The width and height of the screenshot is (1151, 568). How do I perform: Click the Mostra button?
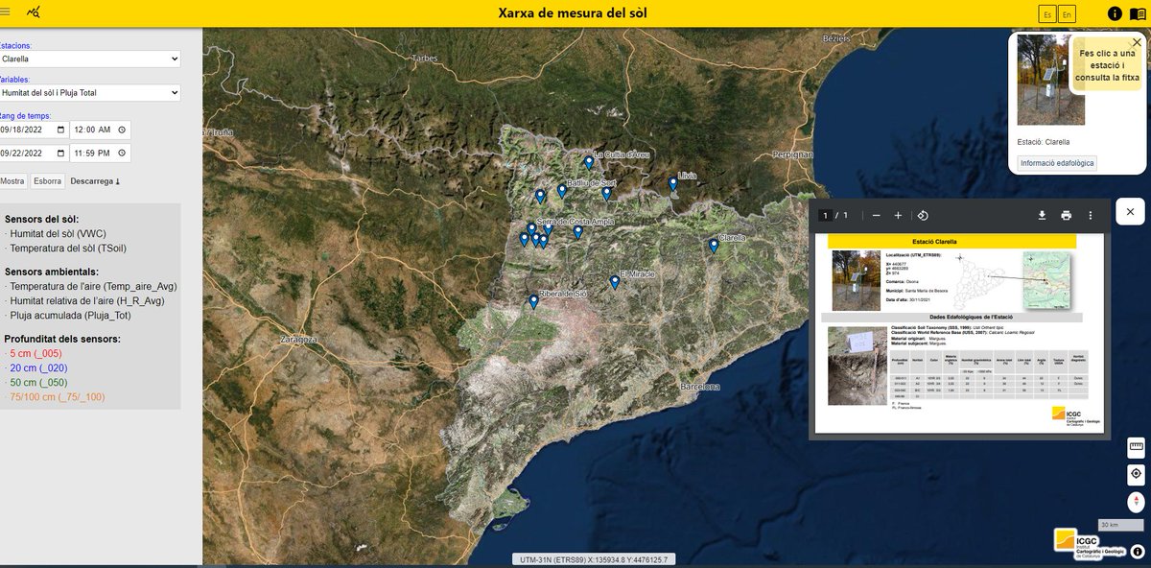click(13, 180)
